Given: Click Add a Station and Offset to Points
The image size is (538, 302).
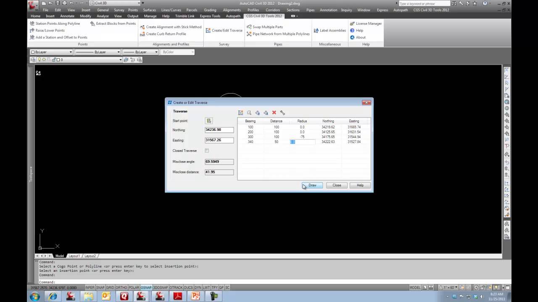Looking at the screenshot, I should click(58, 37).
